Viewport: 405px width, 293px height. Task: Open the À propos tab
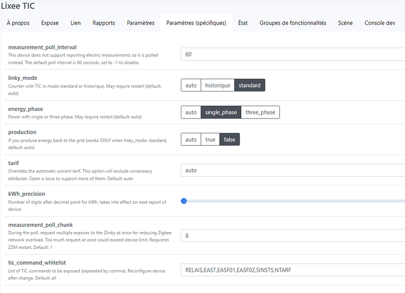[18, 23]
